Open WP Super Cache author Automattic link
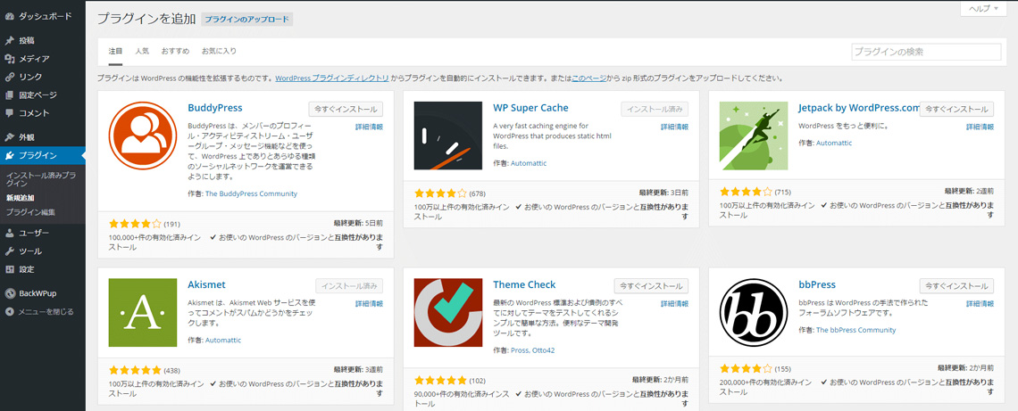 click(x=529, y=163)
